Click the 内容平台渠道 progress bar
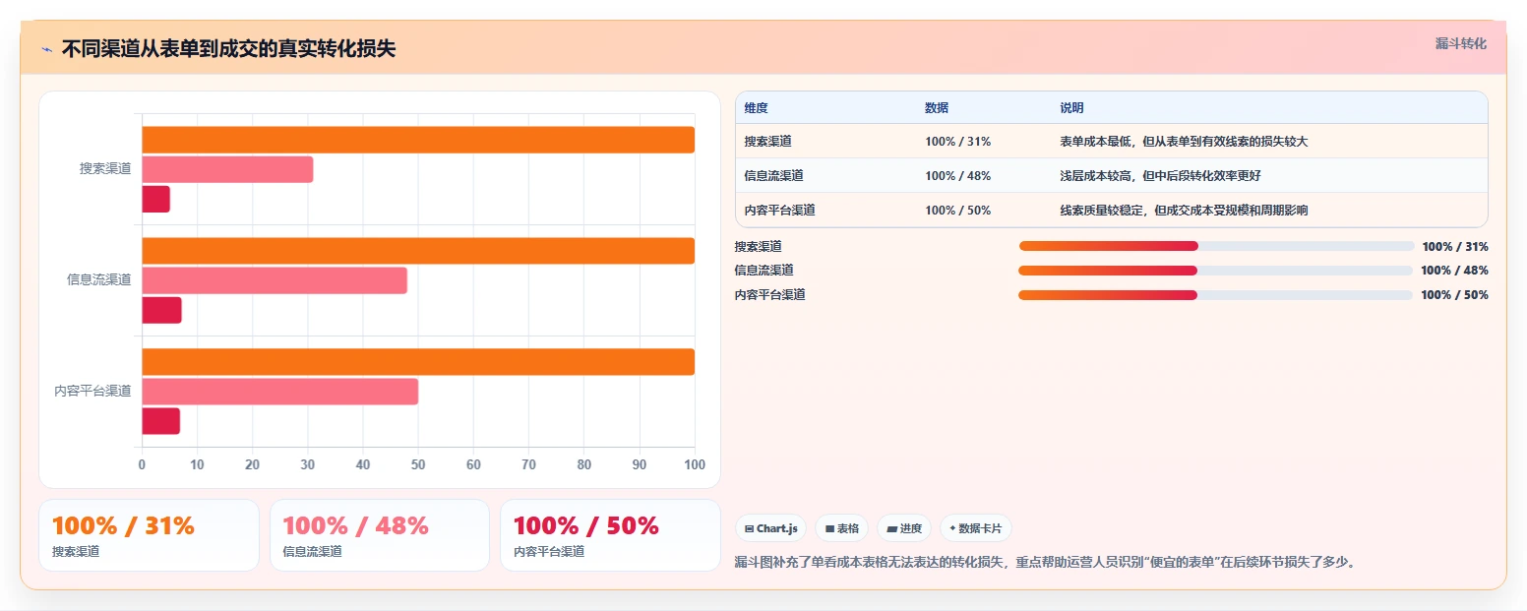The height and width of the screenshot is (611, 1527). click(x=1215, y=295)
